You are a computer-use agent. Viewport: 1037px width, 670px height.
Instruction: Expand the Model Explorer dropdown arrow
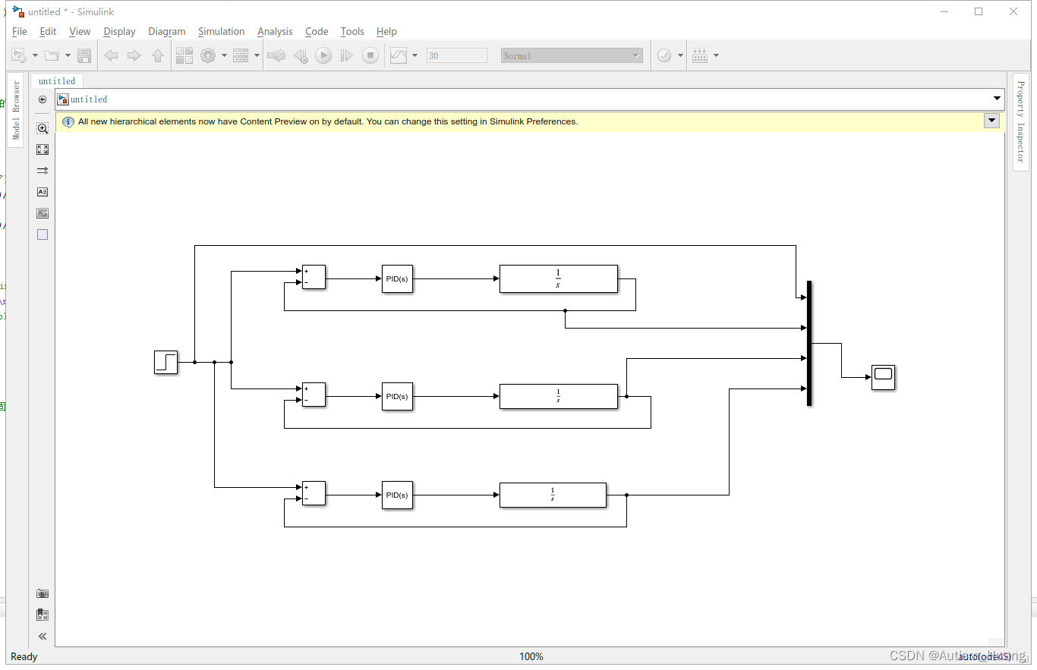[x=257, y=55]
